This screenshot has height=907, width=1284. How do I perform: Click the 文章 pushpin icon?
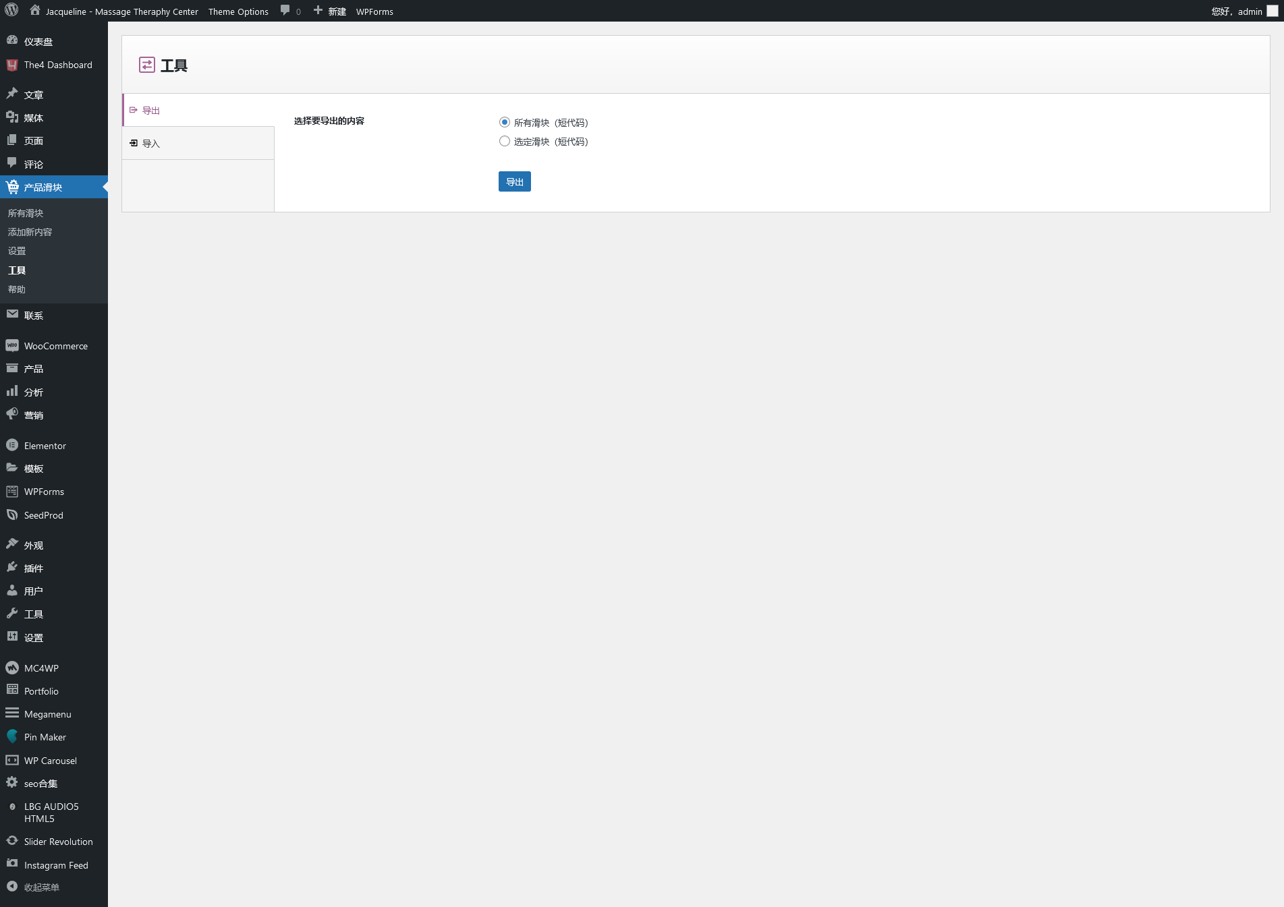[12, 94]
